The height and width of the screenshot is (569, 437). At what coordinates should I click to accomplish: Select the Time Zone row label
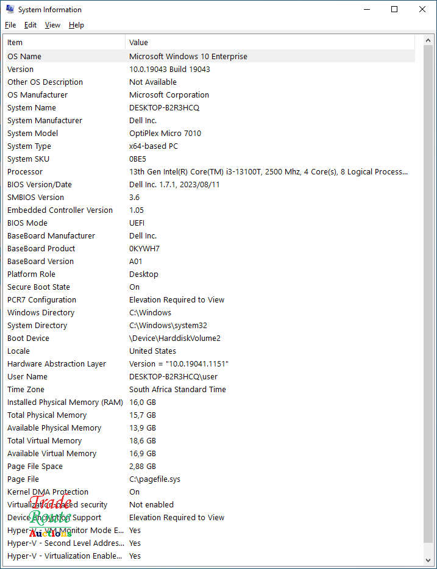(x=26, y=389)
